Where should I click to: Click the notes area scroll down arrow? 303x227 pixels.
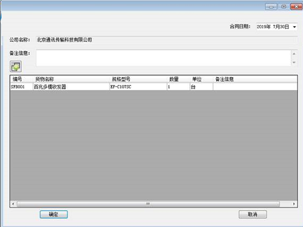point(294,63)
